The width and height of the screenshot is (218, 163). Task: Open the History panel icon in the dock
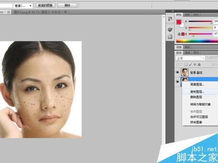tap(170, 19)
